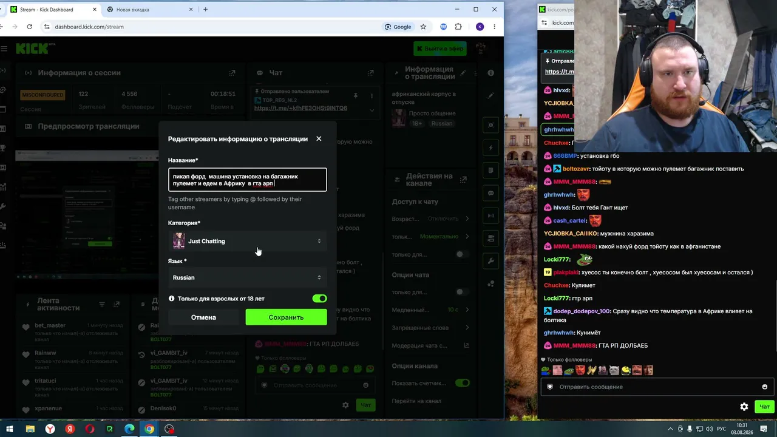The width and height of the screenshot is (777, 437).
Task: Toggle the adults-only 18+ switch
Action: (319, 299)
